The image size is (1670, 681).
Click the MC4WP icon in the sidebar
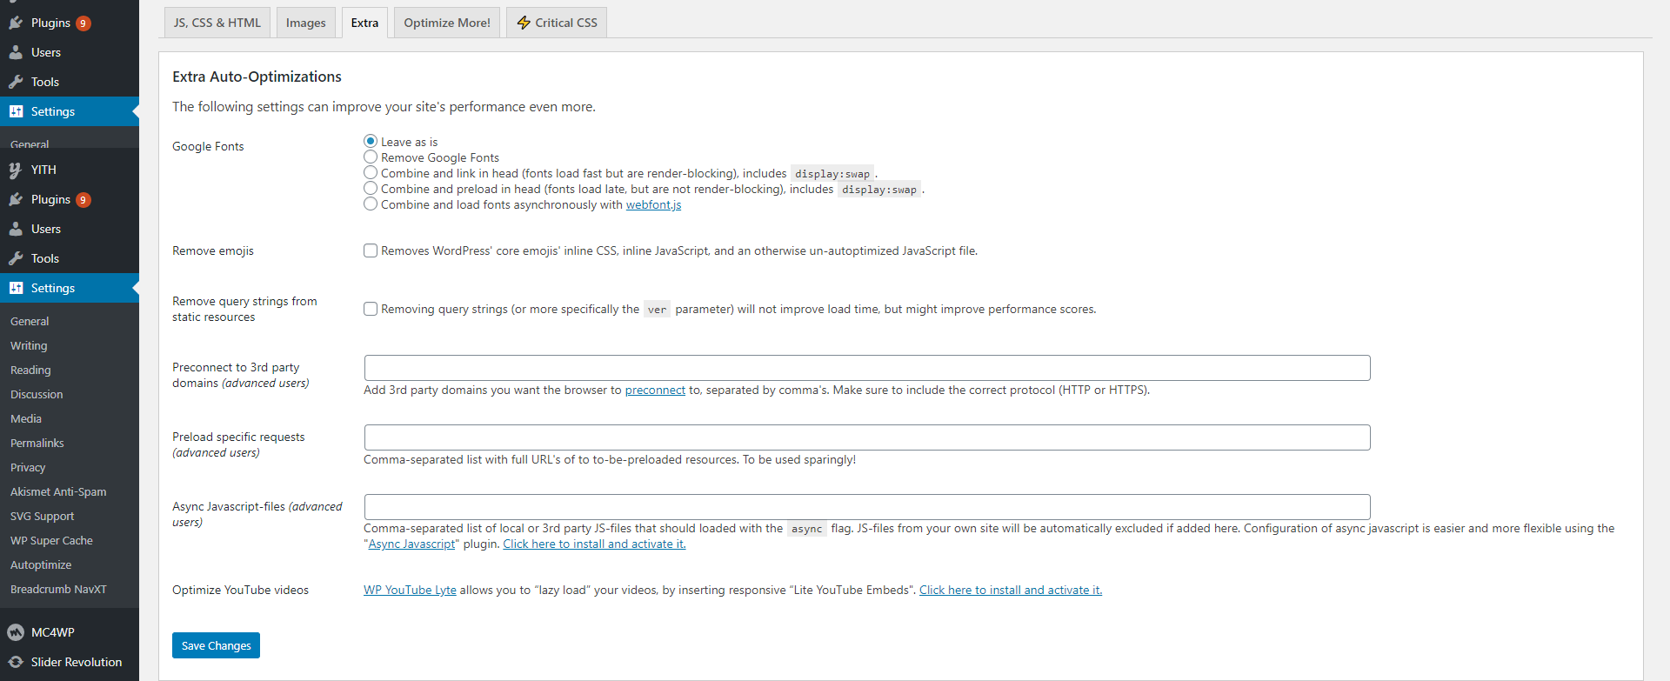point(16,632)
